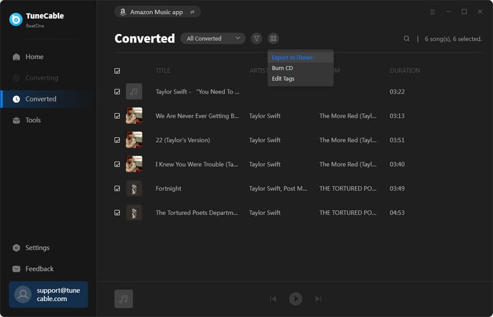
Task: Click album art of The Tortured Poets Department
Action: point(134,213)
